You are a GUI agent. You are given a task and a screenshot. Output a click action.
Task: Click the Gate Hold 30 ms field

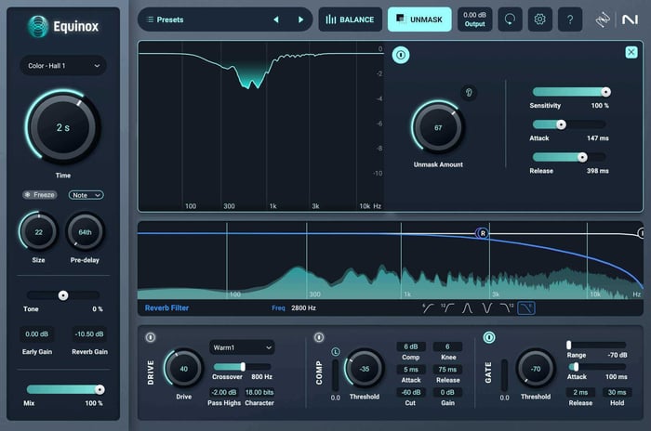click(617, 392)
